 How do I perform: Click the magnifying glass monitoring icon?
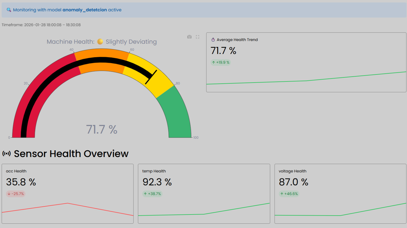[9, 10]
